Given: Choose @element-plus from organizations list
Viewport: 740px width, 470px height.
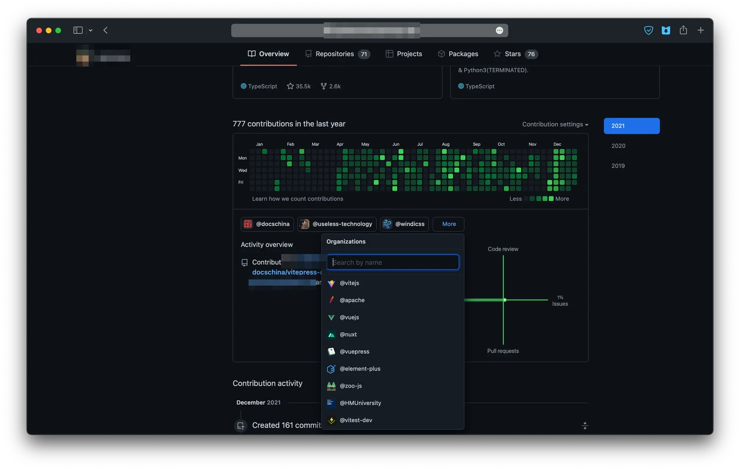Looking at the screenshot, I should (393, 369).
